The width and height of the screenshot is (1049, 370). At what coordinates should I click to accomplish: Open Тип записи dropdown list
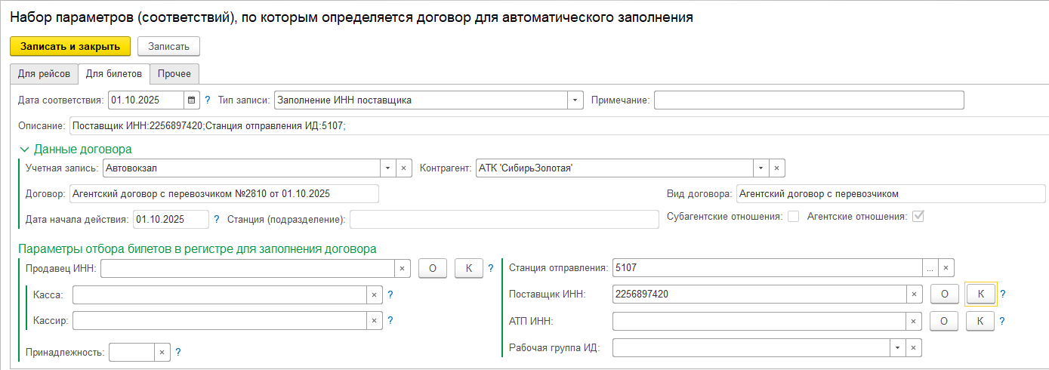coord(575,100)
